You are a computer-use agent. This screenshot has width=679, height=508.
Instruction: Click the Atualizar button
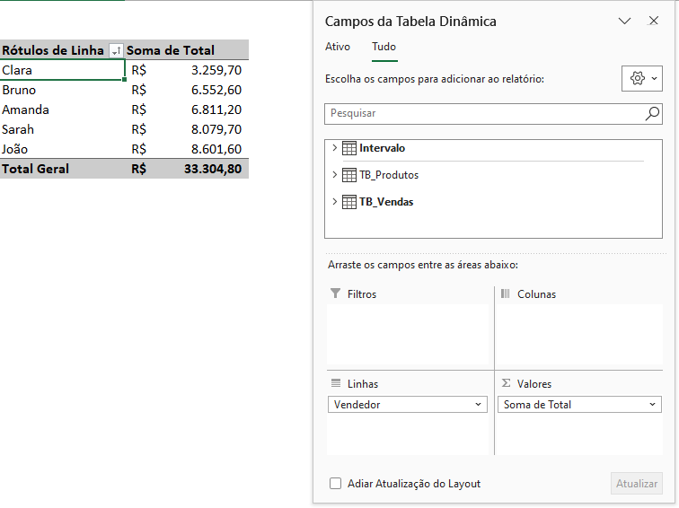(637, 484)
